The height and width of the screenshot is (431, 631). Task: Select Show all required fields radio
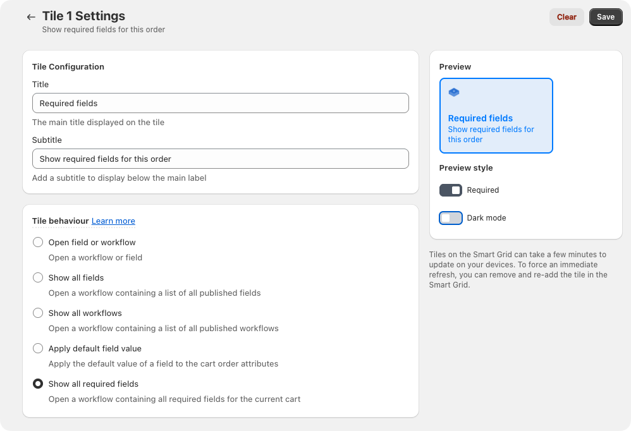(x=38, y=384)
